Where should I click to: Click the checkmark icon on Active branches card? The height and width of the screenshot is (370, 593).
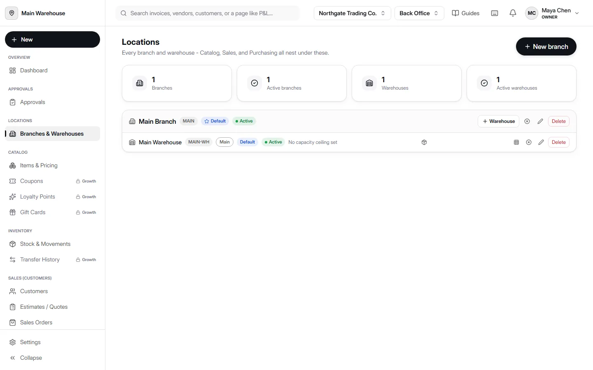click(254, 83)
